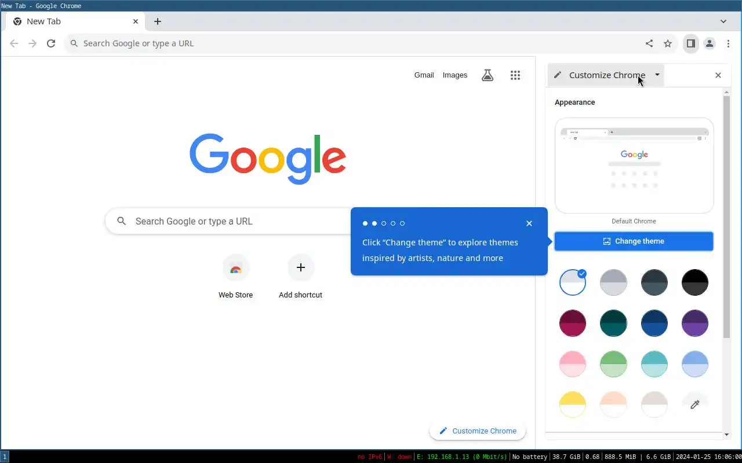Click the Google logo

pyautogui.click(x=268, y=159)
